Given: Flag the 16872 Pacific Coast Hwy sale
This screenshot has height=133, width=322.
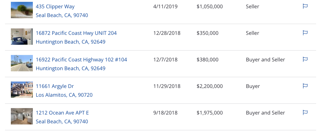Looking at the screenshot, I should point(305,33).
